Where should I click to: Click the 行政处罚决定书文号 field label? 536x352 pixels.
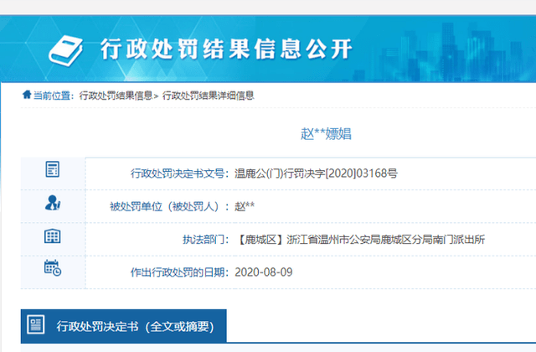coord(178,173)
